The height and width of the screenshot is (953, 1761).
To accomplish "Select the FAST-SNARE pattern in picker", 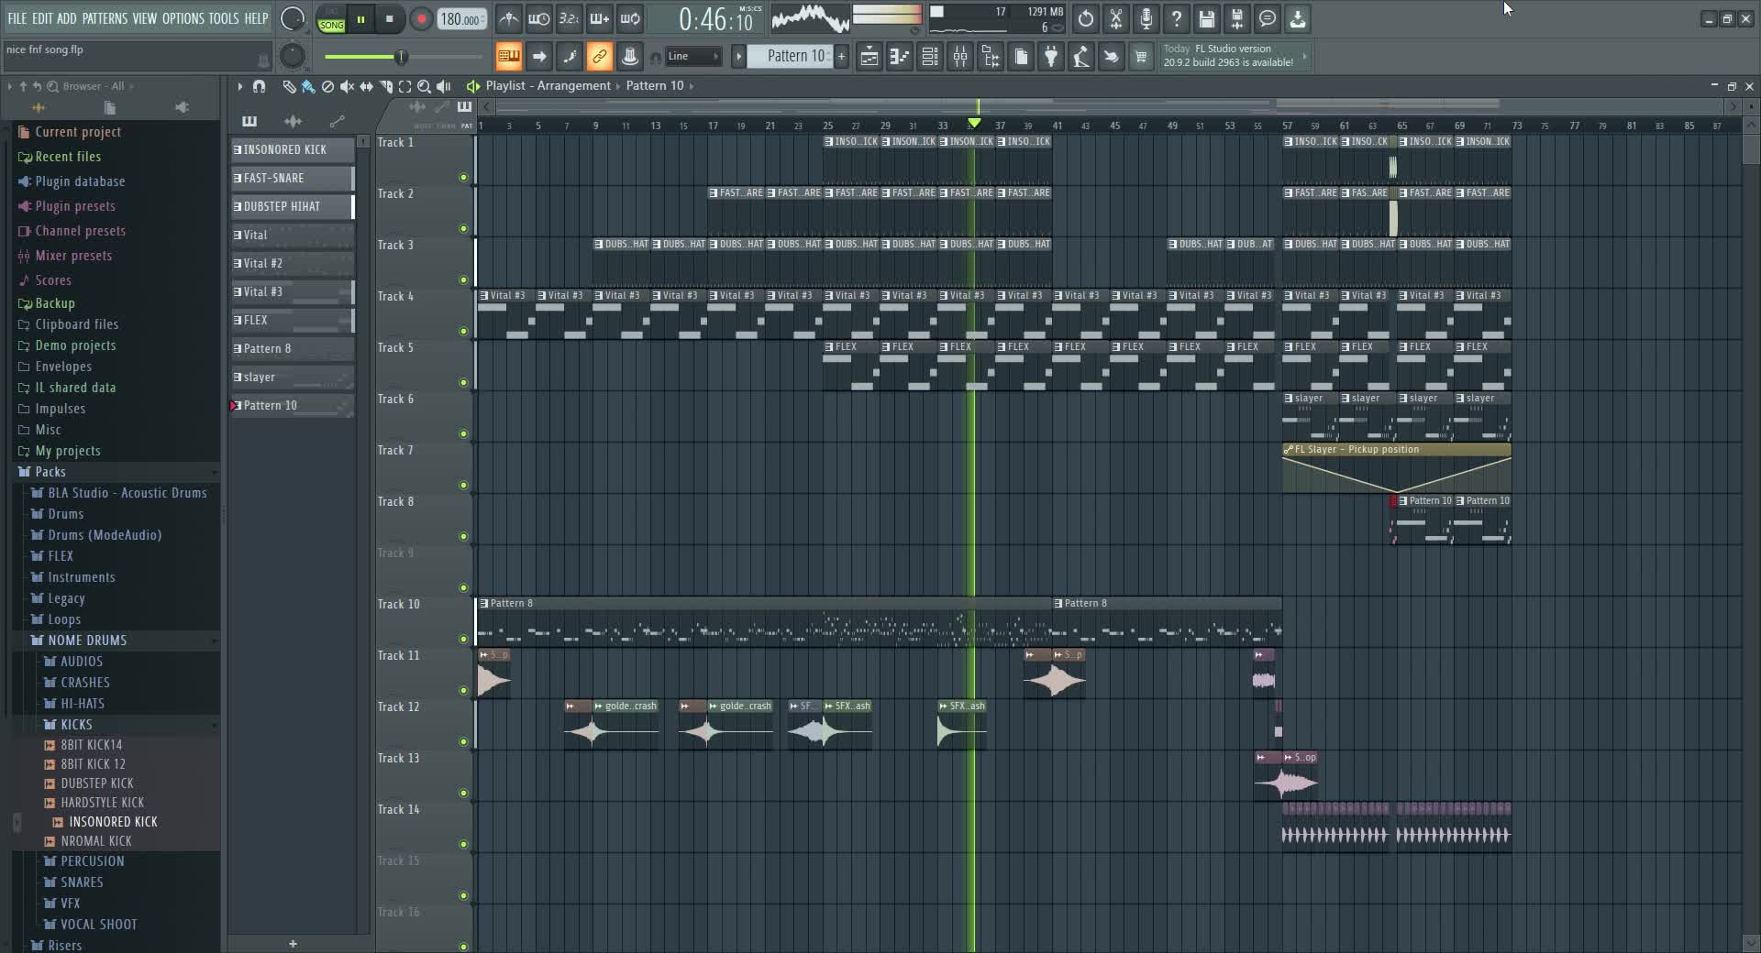I will click(x=291, y=178).
